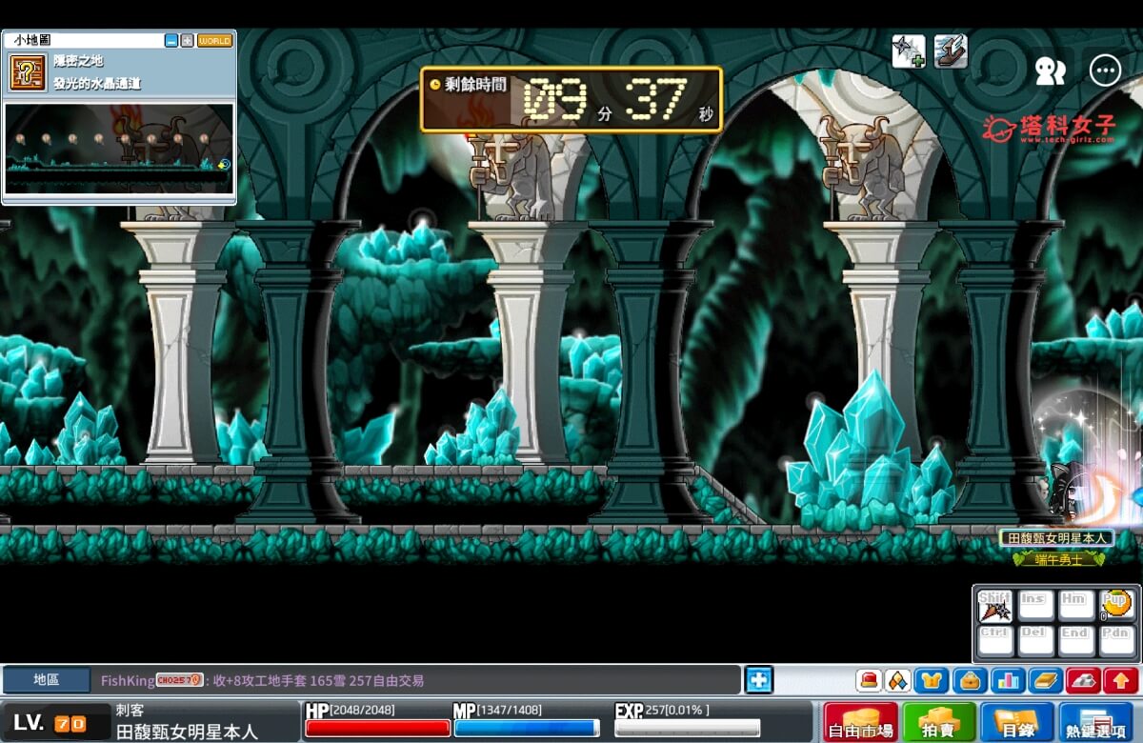Expand the minimap with the gray plus
The image size is (1143, 743).
[x=187, y=41]
